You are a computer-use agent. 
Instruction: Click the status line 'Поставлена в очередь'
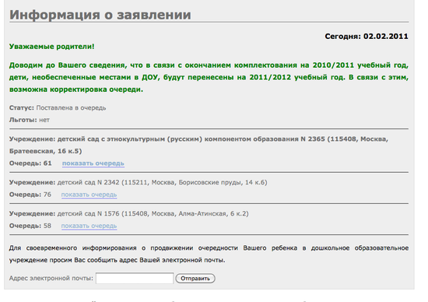[71, 108]
